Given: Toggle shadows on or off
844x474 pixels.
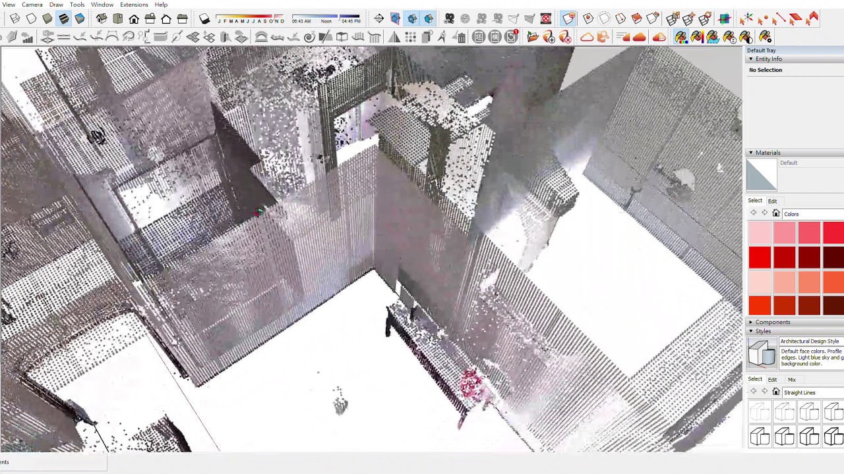Looking at the screenshot, I should (x=204, y=19).
